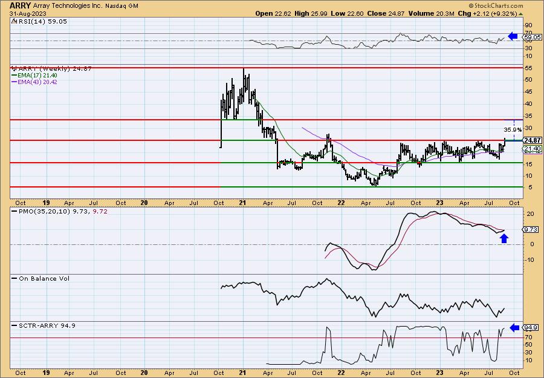The image size is (544, 378).
Task: Click the Chg +2.12 (+9.32%) value
Action: click(487, 13)
